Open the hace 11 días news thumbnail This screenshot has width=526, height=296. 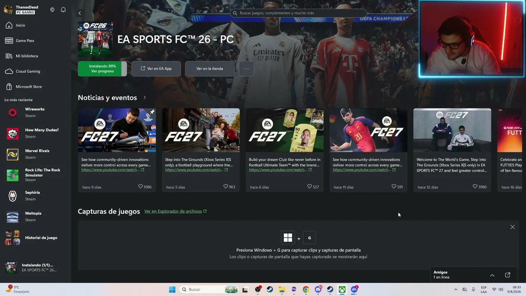[x=368, y=130]
